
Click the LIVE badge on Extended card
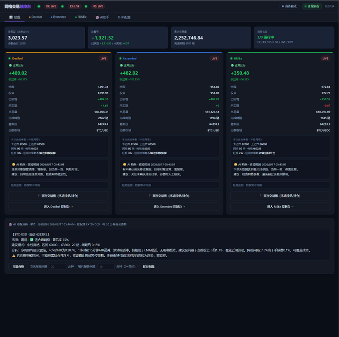(214, 59)
